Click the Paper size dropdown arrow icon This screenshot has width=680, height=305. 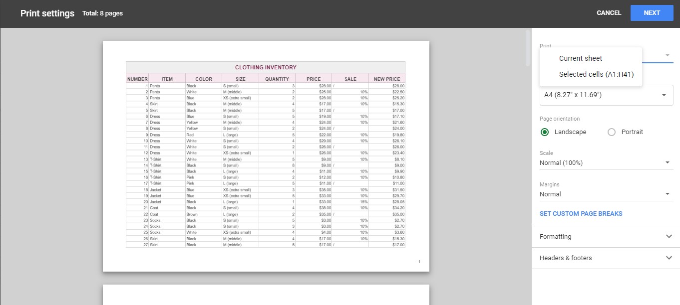(x=664, y=95)
